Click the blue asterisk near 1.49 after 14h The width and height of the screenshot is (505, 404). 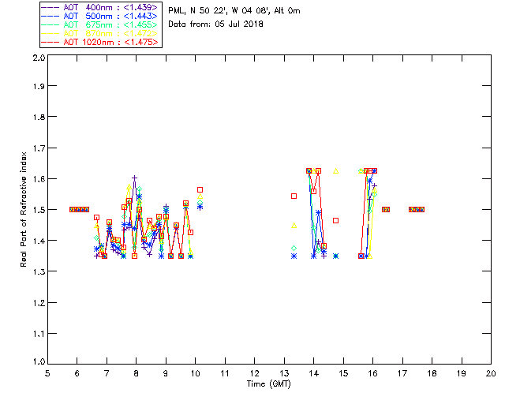click(x=318, y=212)
